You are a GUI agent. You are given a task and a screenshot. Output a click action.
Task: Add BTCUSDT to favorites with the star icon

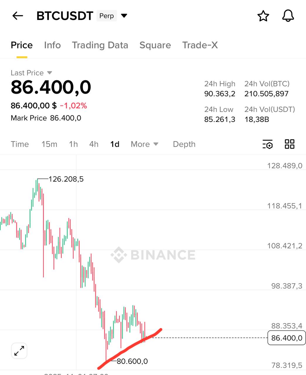pyautogui.click(x=263, y=16)
